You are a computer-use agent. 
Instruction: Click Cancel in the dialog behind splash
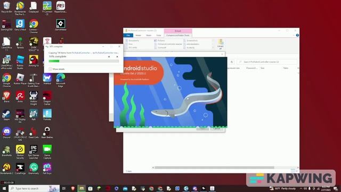[217, 129]
